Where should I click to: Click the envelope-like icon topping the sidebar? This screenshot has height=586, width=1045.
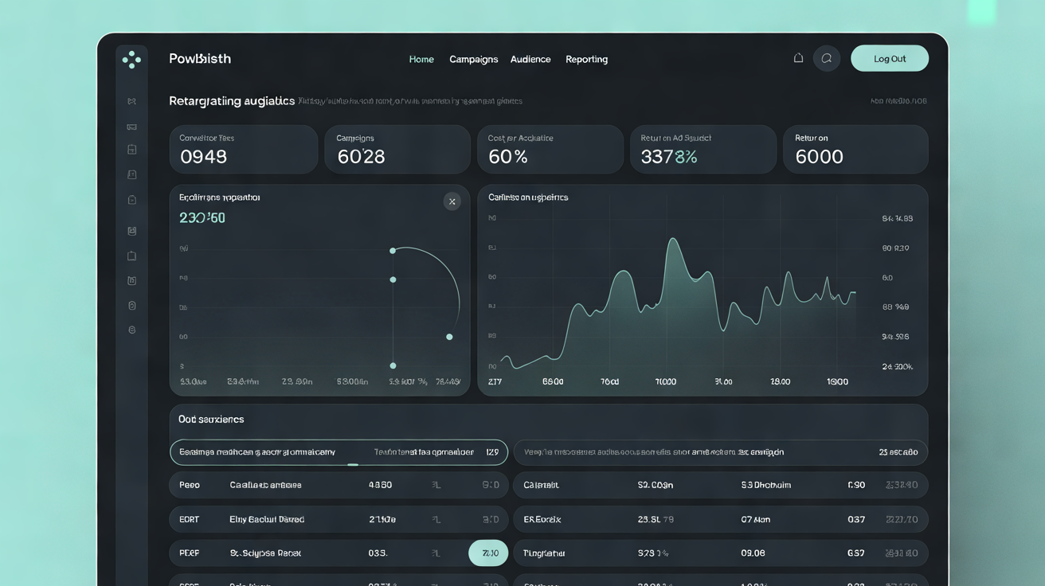tap(132, 101)
